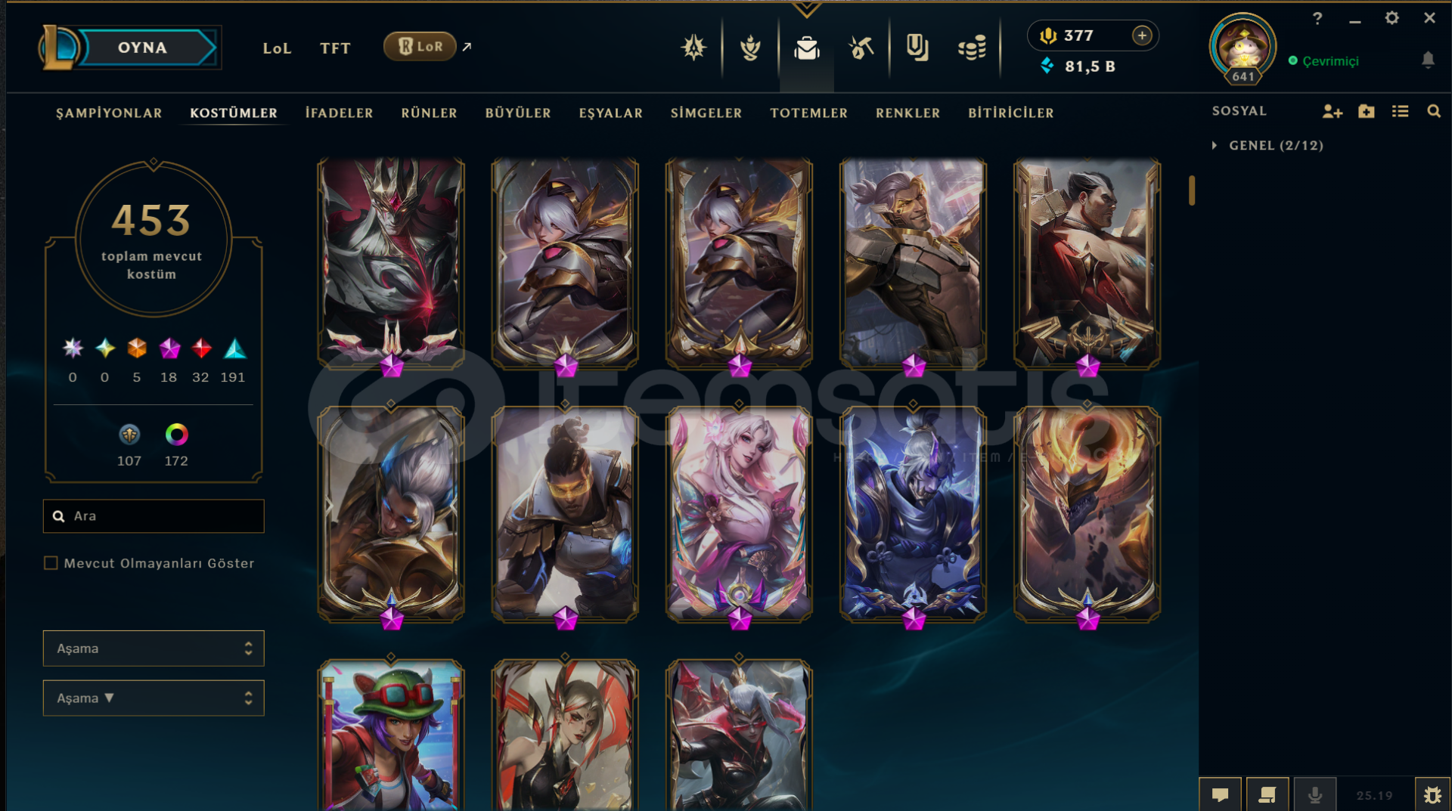Open the second Aşama sorting dropdown

coord(154,698)
